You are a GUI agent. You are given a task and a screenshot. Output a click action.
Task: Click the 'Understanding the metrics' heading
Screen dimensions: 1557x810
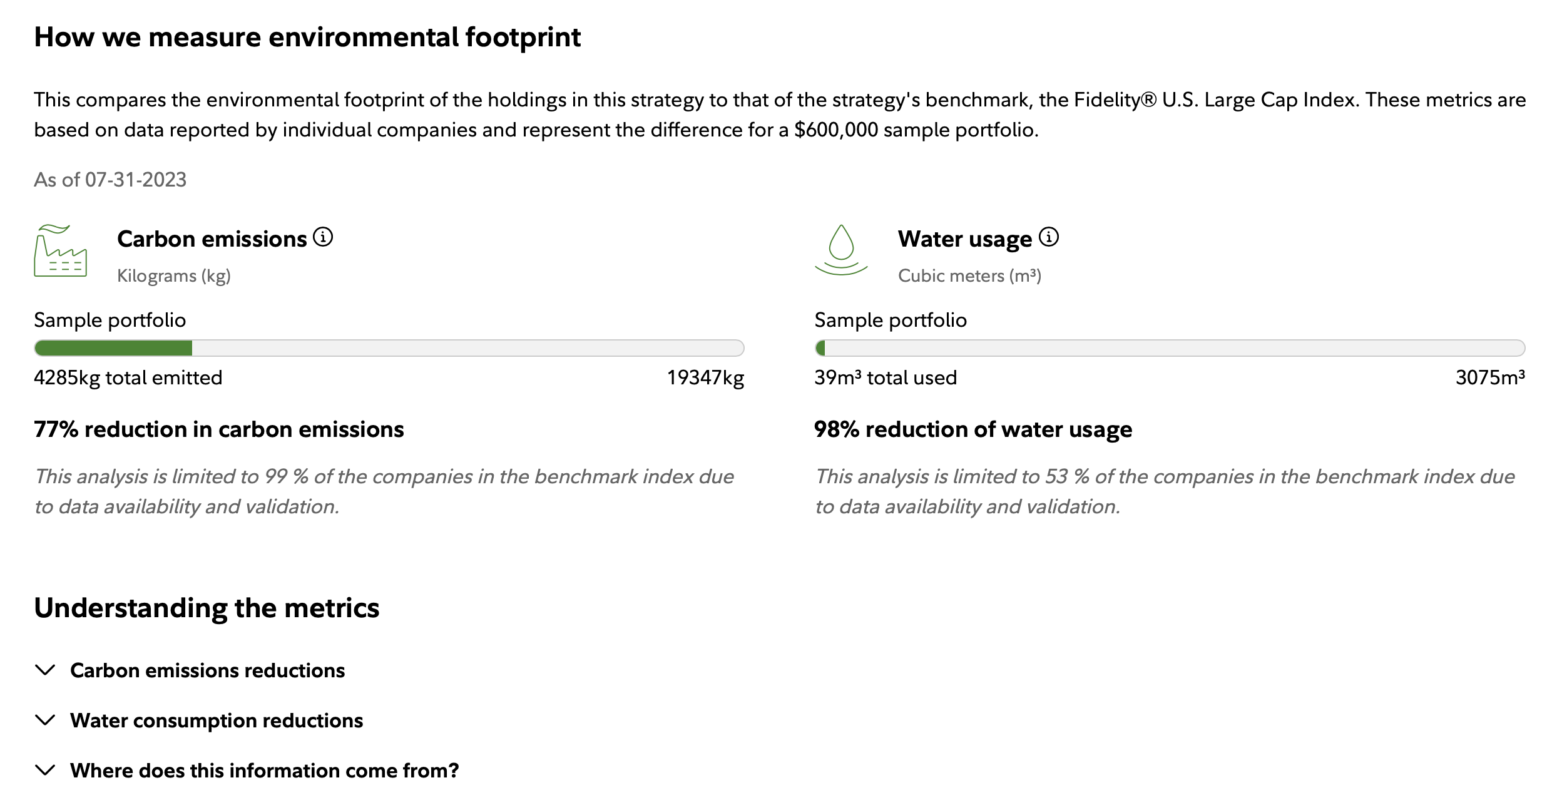click(x=207, y=608)
